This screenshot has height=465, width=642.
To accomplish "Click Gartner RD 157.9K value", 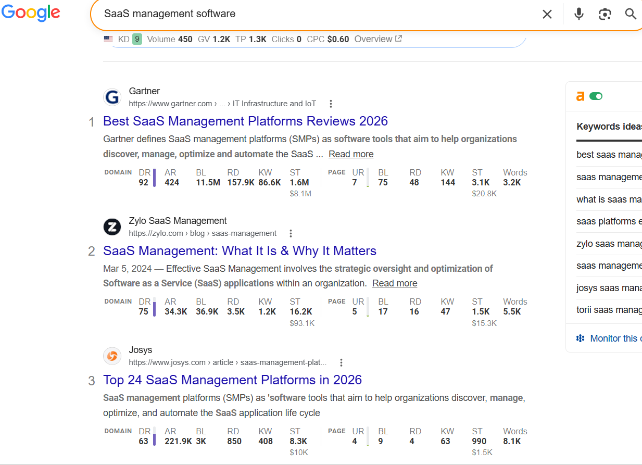I will 241,183.
